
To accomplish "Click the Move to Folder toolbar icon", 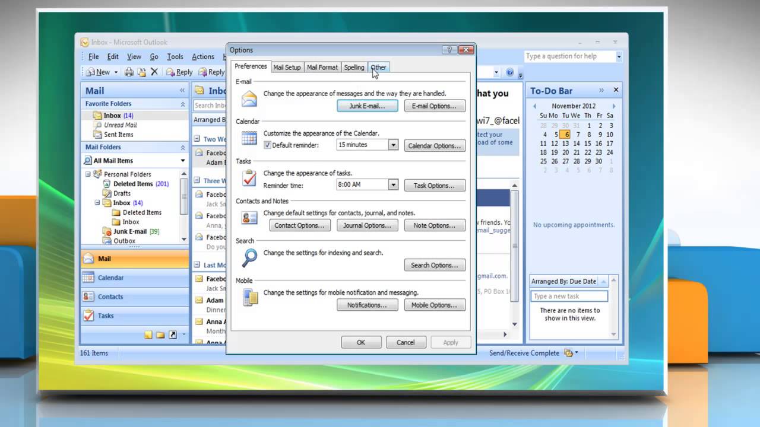I will (141, 72).
